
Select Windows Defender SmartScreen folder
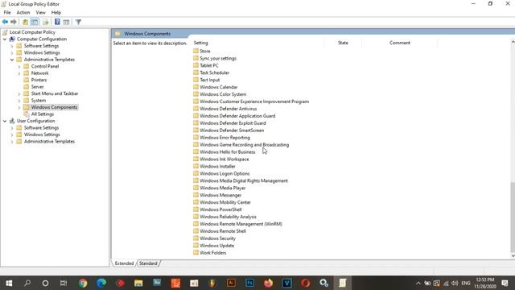coord(232,130)
